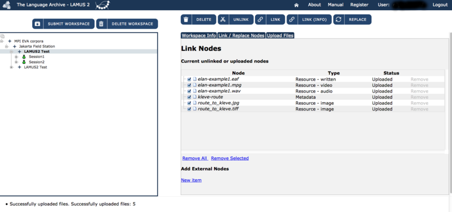Click the Unlink scissors button

click(236, 20)
